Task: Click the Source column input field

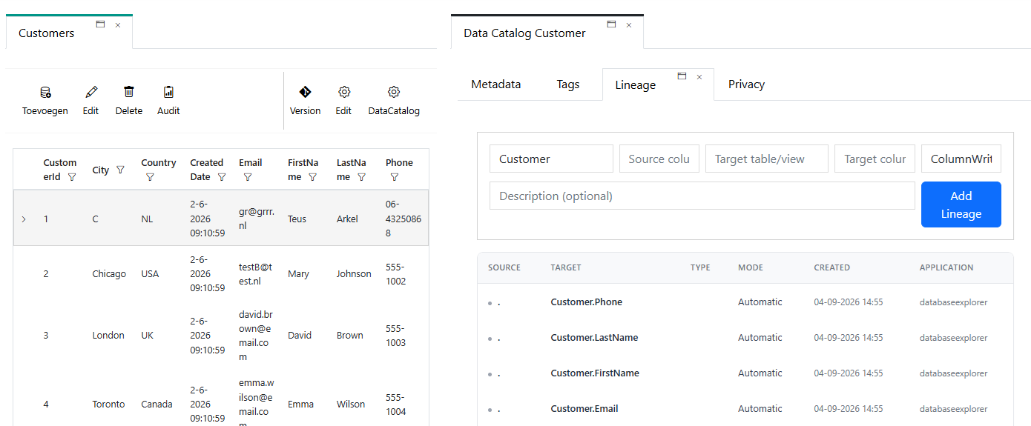Action: click(659, 159)
